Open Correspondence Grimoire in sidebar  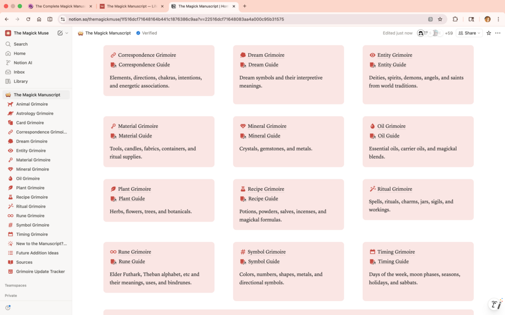pyautogui.click(x=42, y=132)
